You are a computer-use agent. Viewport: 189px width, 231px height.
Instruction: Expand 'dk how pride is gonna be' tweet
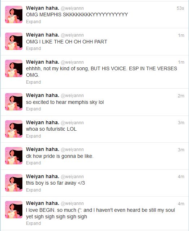pos(33,163)
